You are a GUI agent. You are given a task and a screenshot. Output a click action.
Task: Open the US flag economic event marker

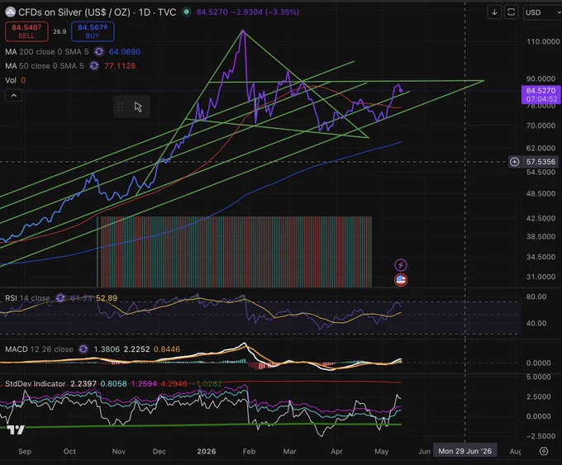tap(401, 280)
